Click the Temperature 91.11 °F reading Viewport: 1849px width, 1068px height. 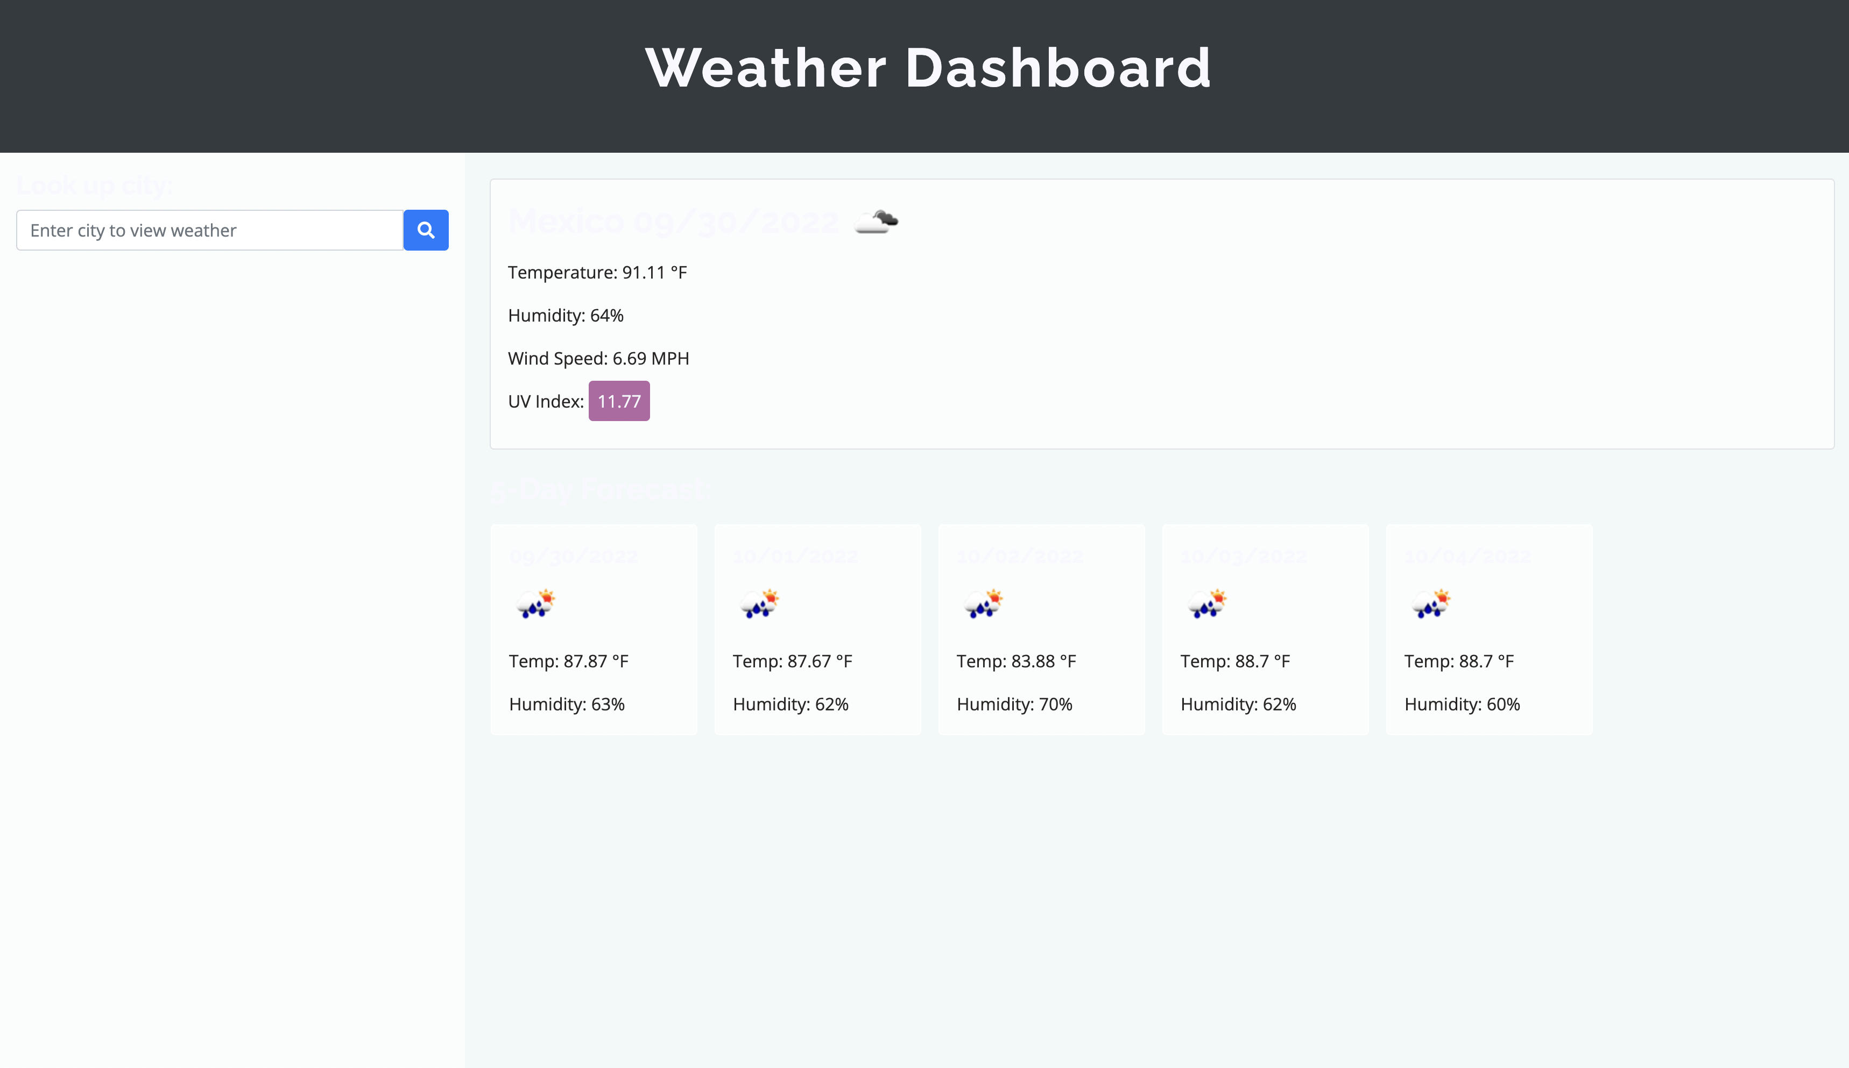click(x=597, y=272)
